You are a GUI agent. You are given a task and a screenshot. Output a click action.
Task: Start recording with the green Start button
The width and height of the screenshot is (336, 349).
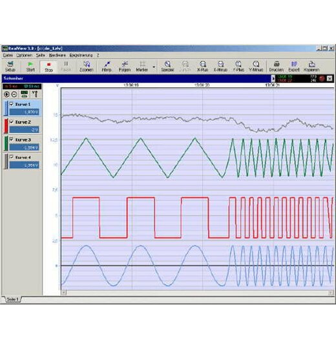(x=30, y=67)
